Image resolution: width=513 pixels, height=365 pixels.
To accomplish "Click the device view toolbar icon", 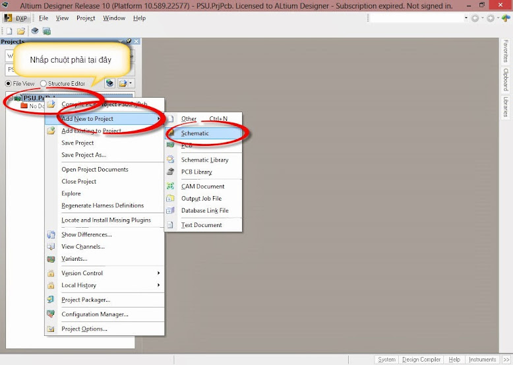I will [x=35, y=31].
